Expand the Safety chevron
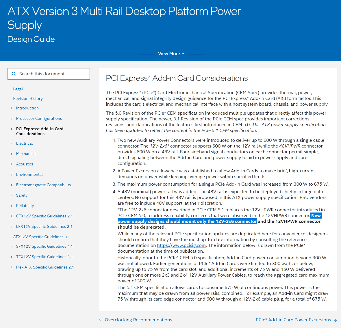Screen dimensions: 341x328 pos(12,195)
